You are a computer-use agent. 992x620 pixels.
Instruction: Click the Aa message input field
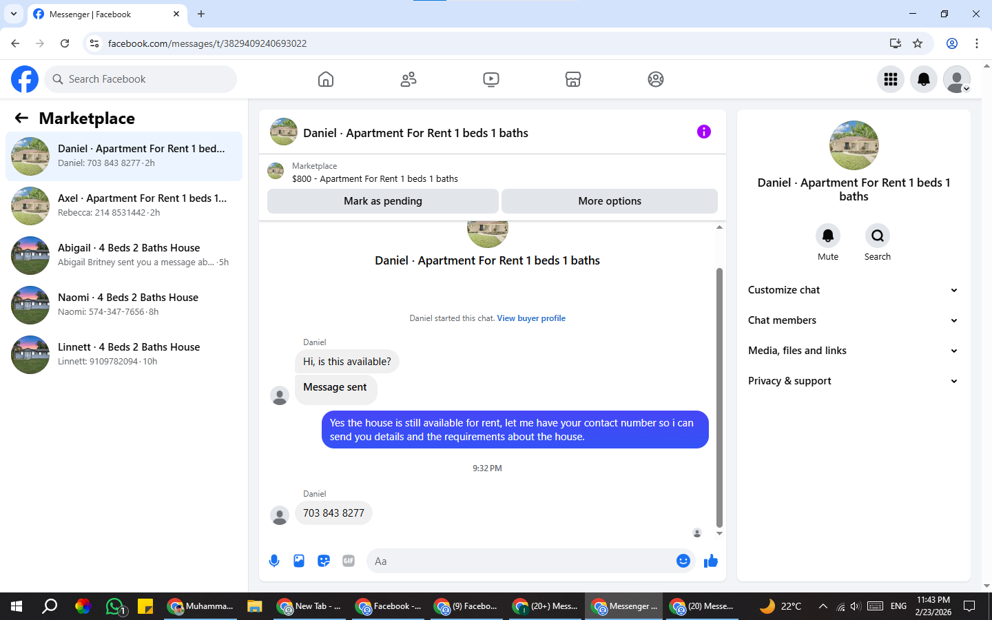[x=522, y=561]
